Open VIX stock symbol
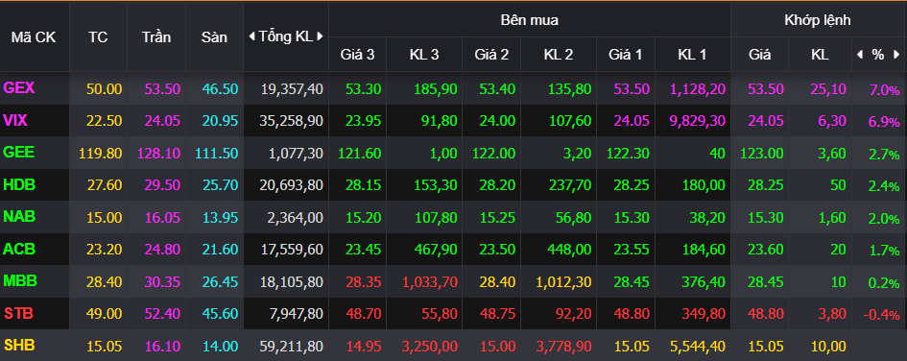This screenshot has width=907, height=361. pyautogui.click(x=15, y=120)
